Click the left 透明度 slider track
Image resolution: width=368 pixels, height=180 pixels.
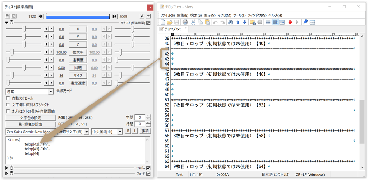point(24,60)
